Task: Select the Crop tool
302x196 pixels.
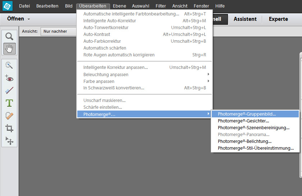Action: 9,128
